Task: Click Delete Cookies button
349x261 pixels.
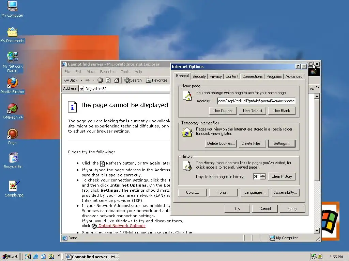Action: [x=221, y=143]
